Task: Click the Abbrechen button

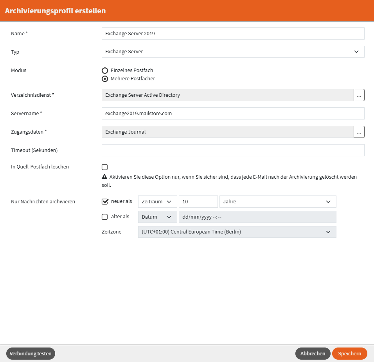Action: 313,353
